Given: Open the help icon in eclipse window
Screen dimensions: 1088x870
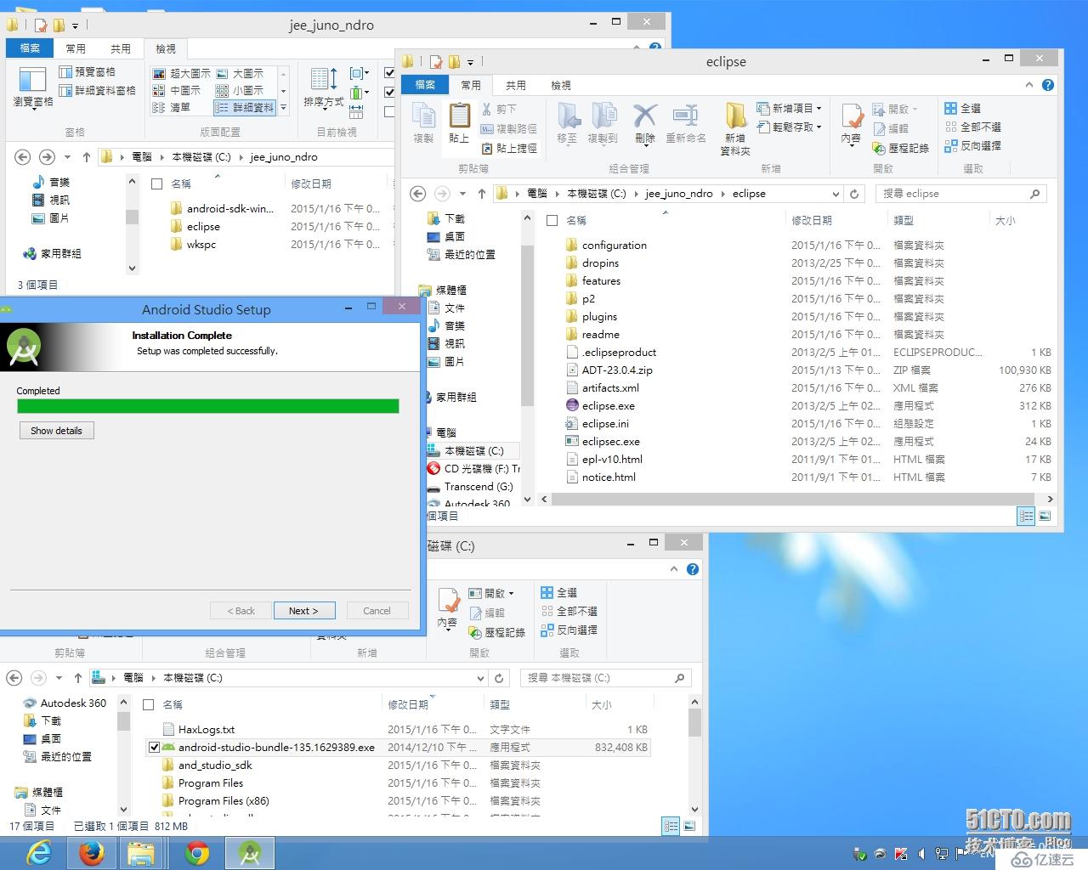Looking at the screenshot, I should (1048, 85).
